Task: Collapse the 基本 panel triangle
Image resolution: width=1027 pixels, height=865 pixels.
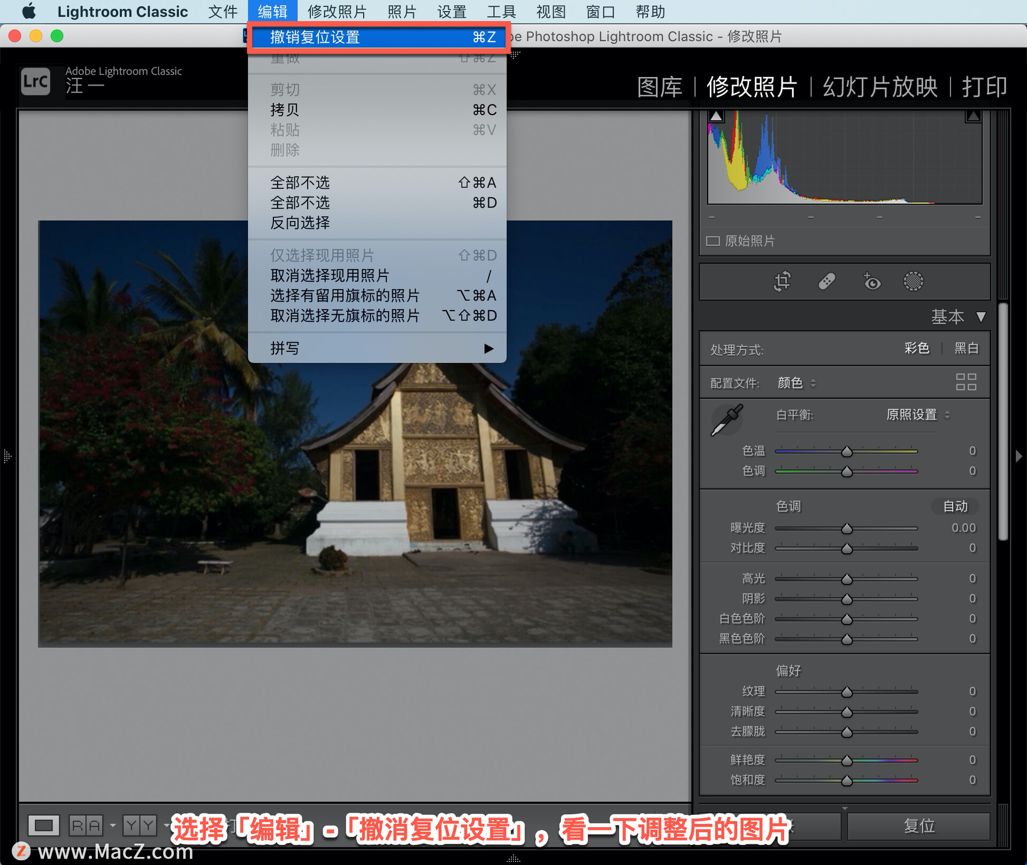Action: [980, 317]
